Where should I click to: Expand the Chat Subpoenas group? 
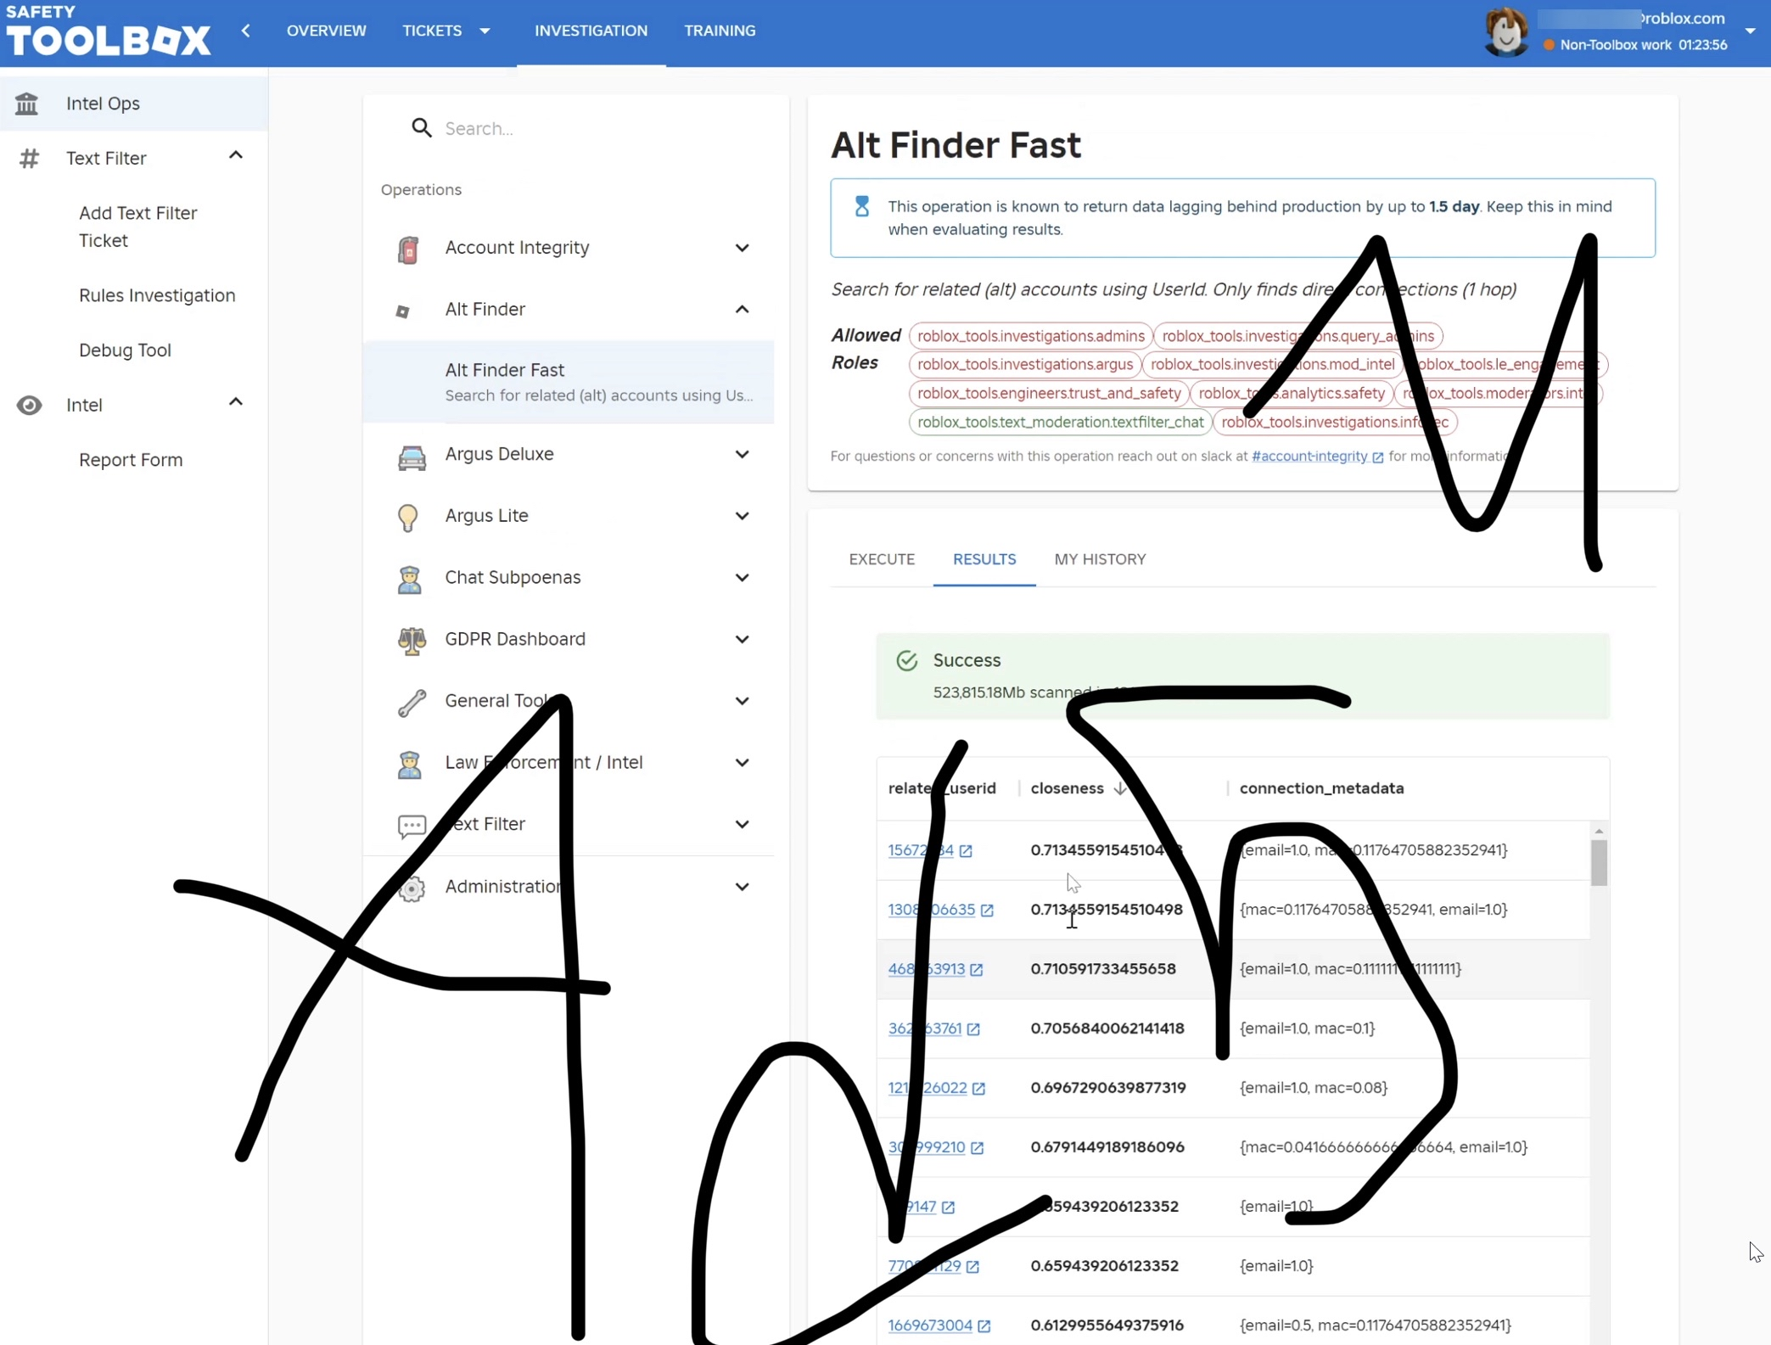pyautogui.click(x=742, y=578)
